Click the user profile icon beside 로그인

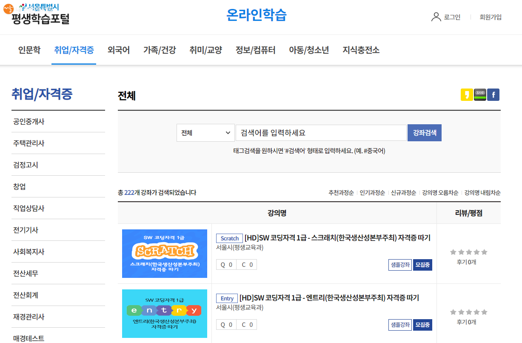pyautogui.click(x=436, y=17)
